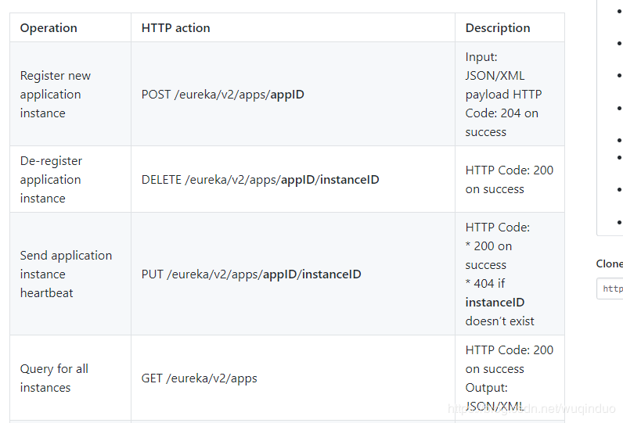The height and width of the screenshot is (423, 623).
Task: Click the Clone label above the URL field
Action: (609, 264)
